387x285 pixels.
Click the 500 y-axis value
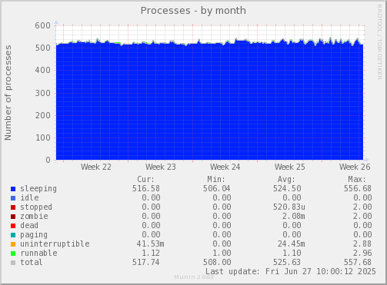pyautogui.click(x=43, y=48)
